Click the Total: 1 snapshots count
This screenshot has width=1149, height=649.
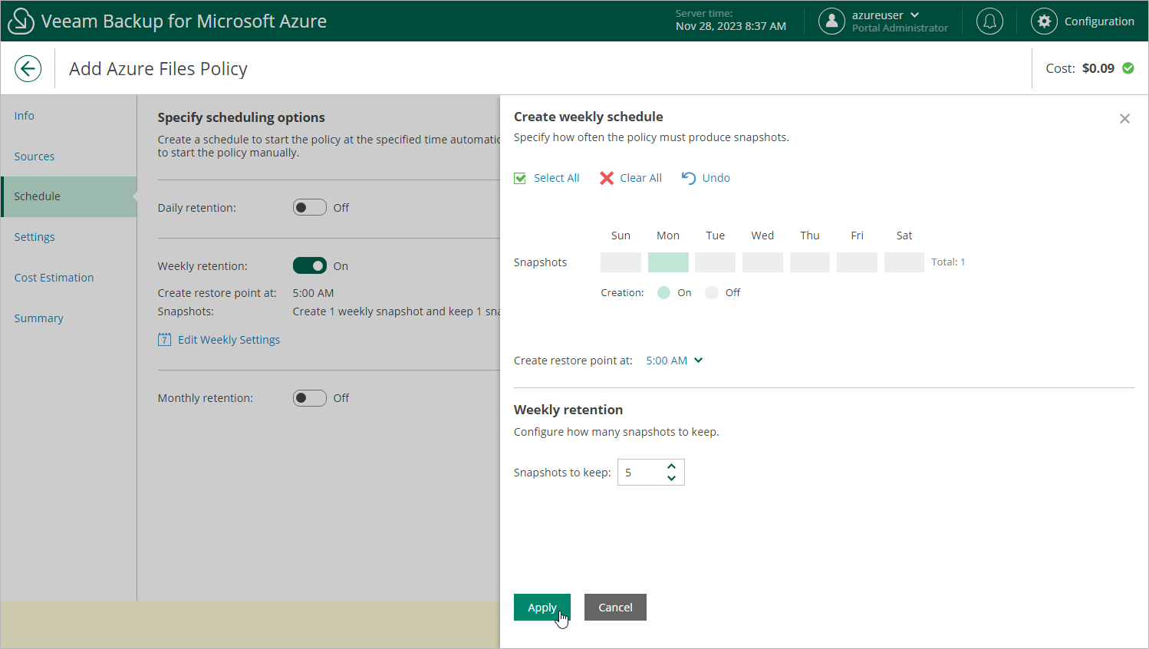(948, 262)
